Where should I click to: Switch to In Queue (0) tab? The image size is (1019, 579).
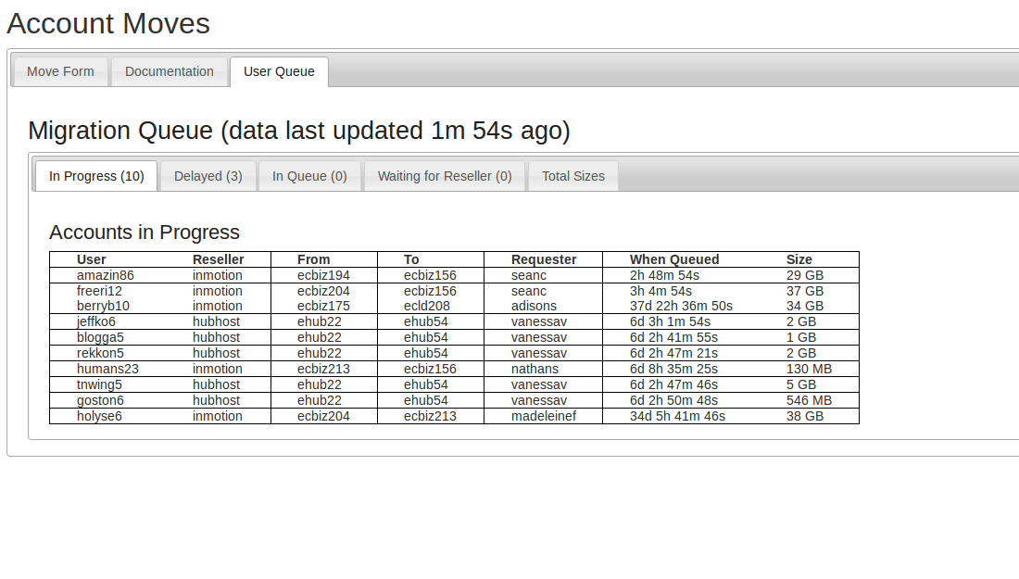[309, 176]
